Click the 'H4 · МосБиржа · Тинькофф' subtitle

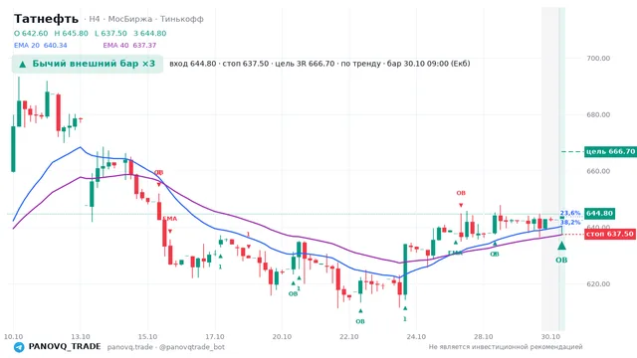click(146, 19)
